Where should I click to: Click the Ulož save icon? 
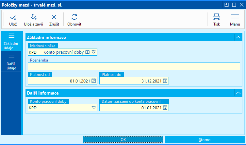13,17
